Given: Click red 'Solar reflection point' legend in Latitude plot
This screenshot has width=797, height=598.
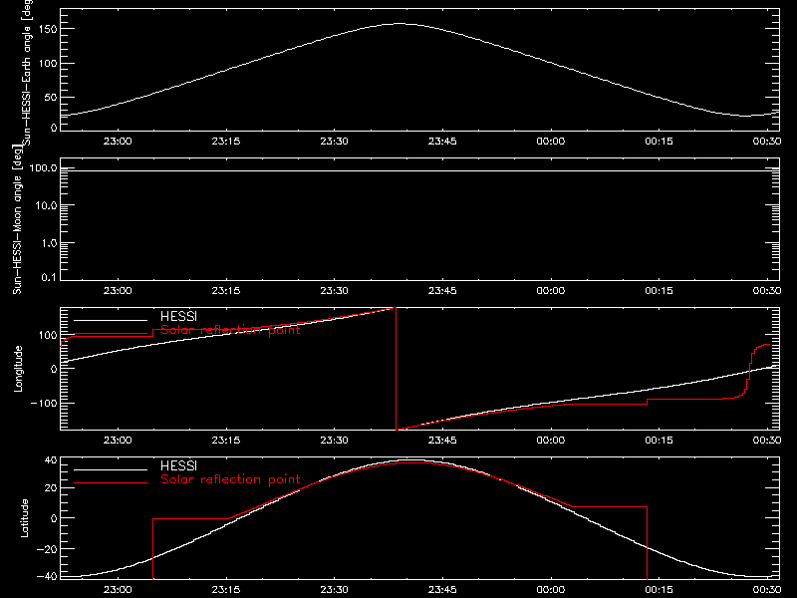Looking at the screenshot, I should click(x=230, y=479).
